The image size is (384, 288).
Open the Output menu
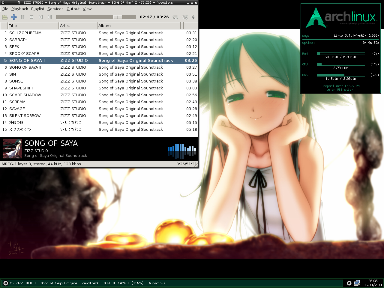click(73, 9)
